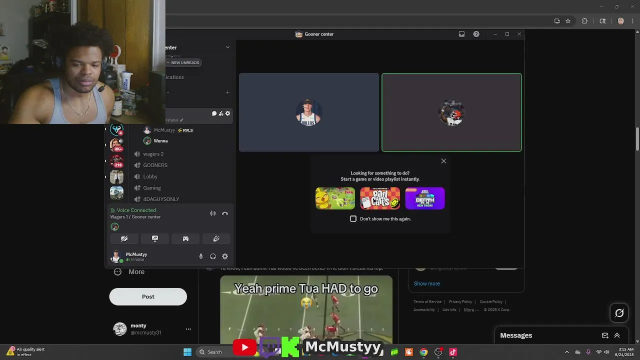Open the server icon with 3K+ badge
The image size is (640, 360).
pos(117,144)
